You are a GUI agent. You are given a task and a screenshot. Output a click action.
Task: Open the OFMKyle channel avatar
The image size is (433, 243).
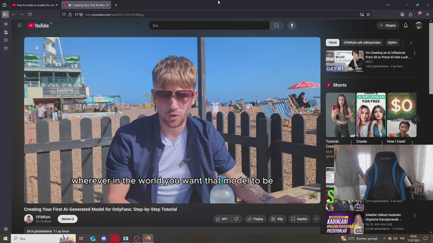28,219
